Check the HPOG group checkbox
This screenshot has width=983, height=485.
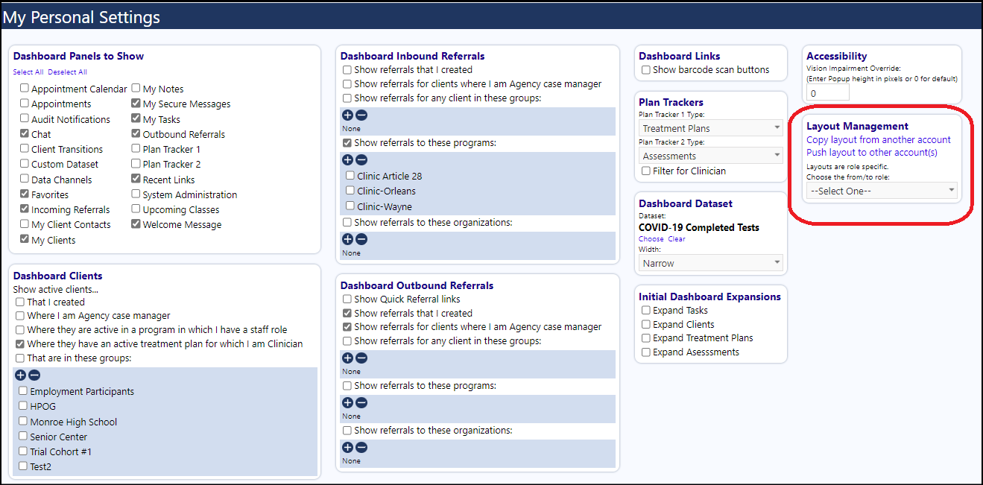[23, 406]
